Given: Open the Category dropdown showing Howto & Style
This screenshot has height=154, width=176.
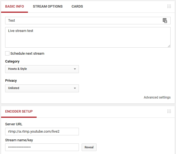Looking at the screenshot, I should (x=42, y=69).
